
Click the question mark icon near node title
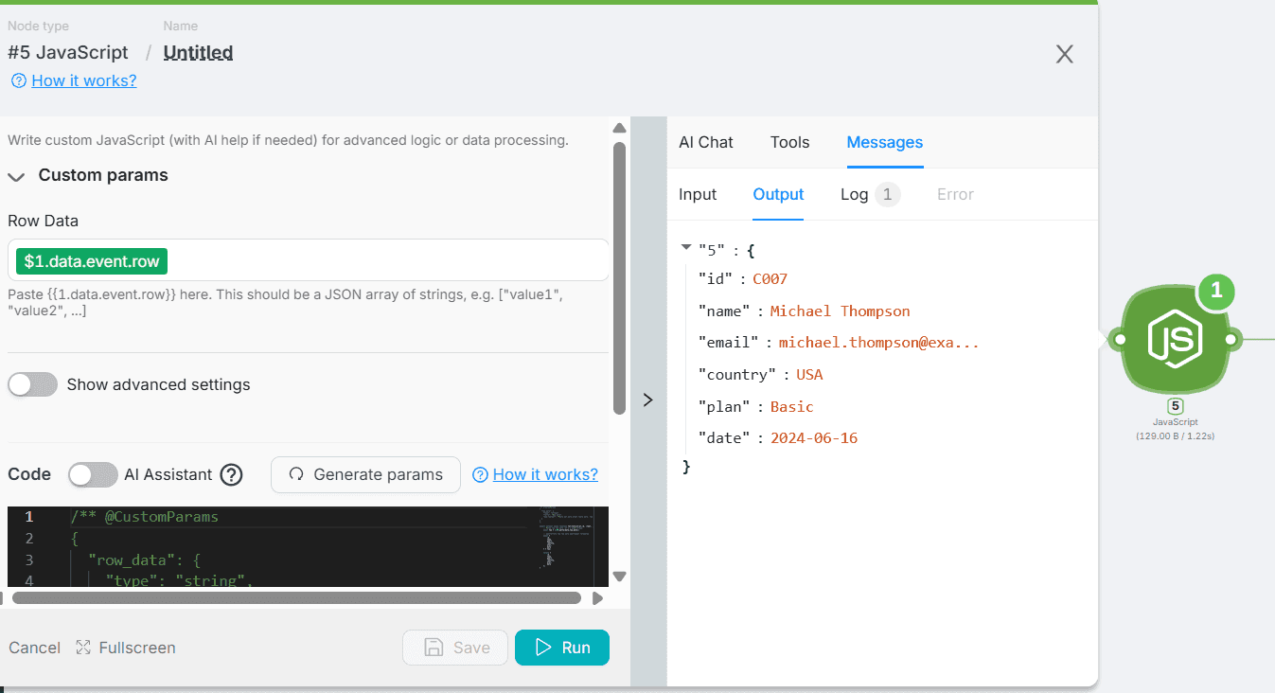point(18,81)
